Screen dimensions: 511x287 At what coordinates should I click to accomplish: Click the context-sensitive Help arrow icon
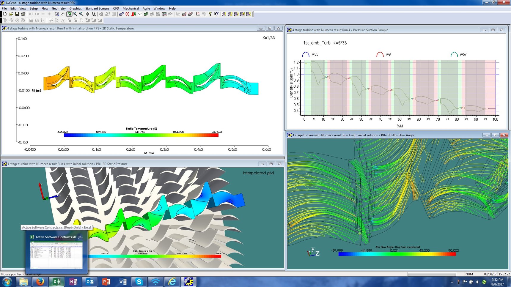click(216, 14)
